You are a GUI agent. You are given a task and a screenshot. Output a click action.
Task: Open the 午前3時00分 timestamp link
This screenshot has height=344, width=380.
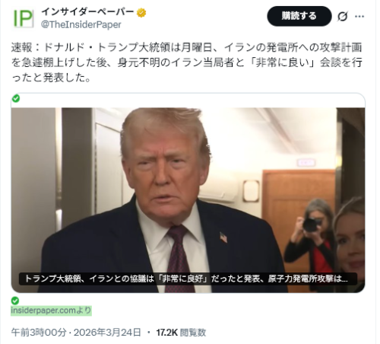(39, 333)
